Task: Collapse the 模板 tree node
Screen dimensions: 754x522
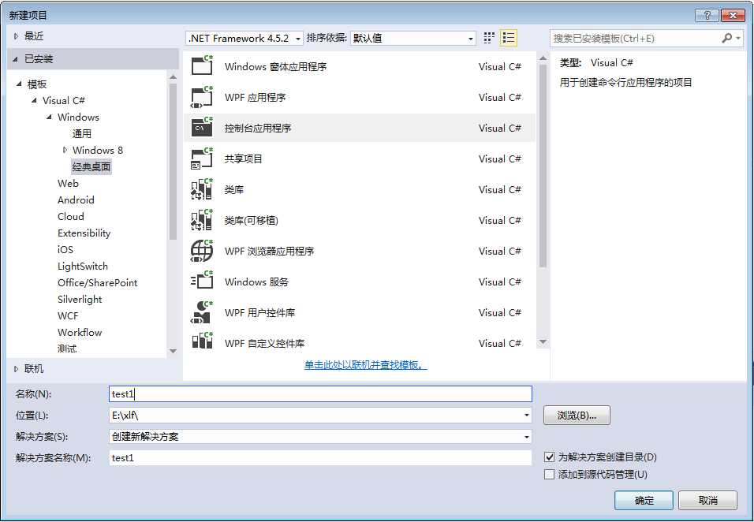Action: pos(19,84)
